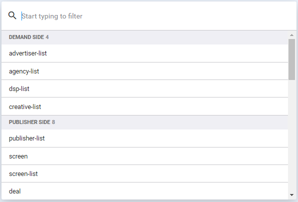Click the empty scrollbar track below the thumb
The image size is (298, 202).
pos(292,135)
